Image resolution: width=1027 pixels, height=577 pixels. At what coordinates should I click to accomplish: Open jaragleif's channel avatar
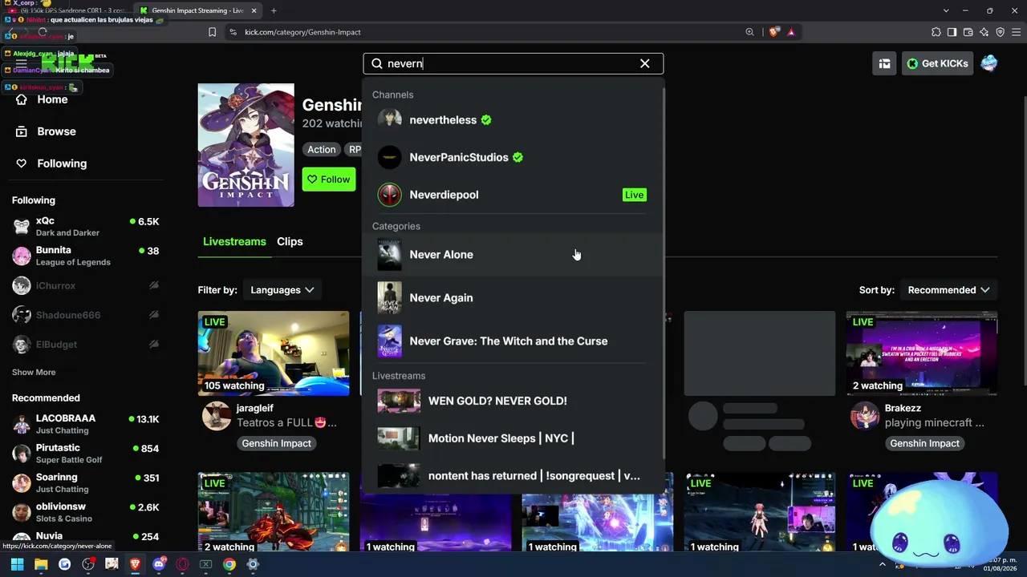217,416
